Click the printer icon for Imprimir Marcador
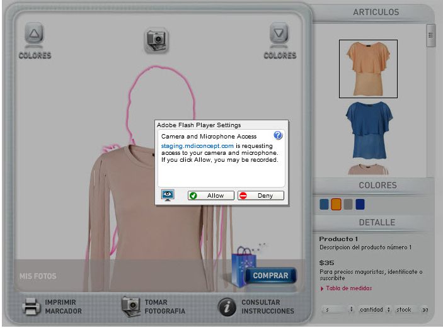The image size is (443, 328). coord(32,307)
